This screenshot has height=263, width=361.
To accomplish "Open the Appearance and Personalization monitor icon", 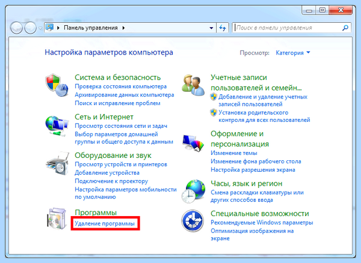I will tap(193, 143).
